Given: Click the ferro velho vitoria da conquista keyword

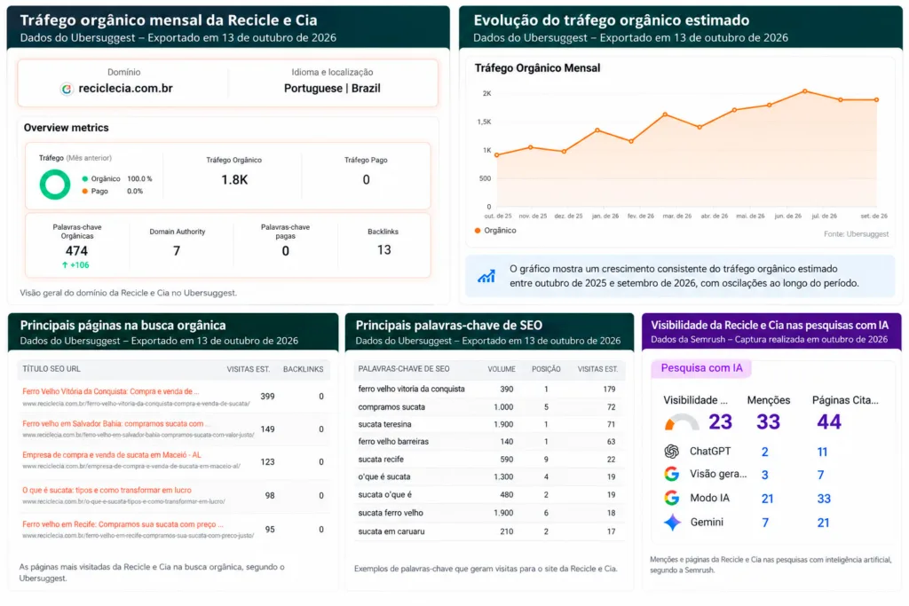Looking at the screenshot, I should 411,390.
